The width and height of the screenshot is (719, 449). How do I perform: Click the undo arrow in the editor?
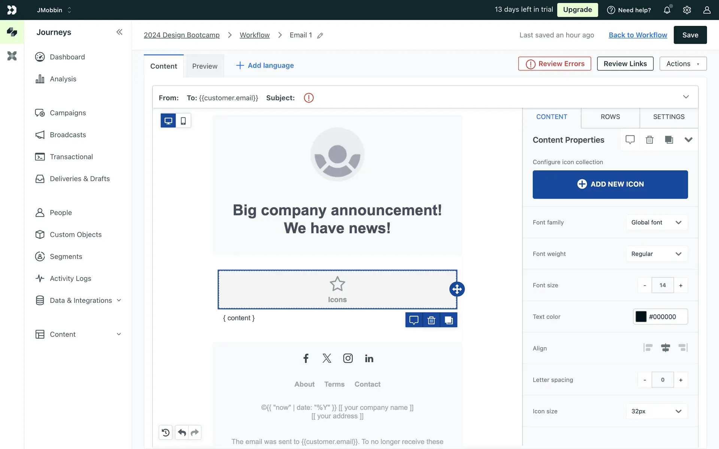coord(182,433)
